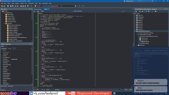Open the Help menu
Viewport: 169px width, 95px height.
coord(50,3)
